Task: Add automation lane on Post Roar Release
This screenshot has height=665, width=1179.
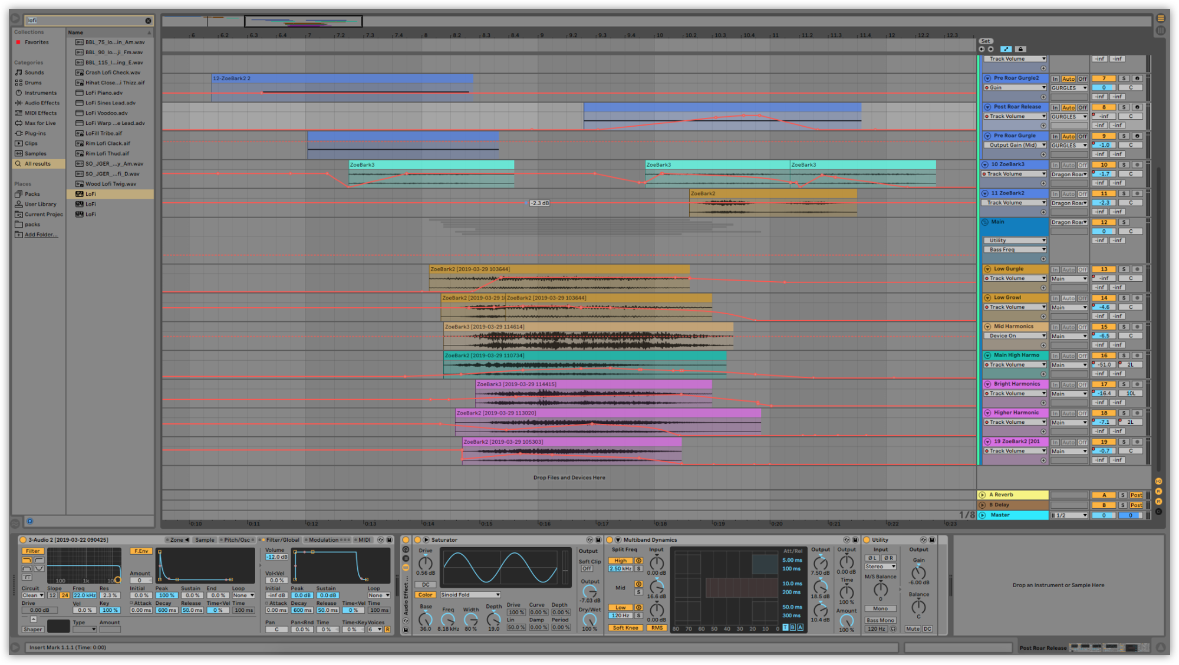Action: [x=1043, y=126]
